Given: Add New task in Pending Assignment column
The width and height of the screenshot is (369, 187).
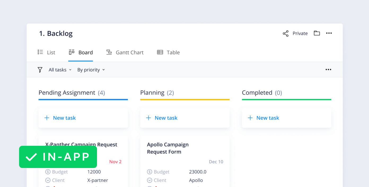Looking at the screenshot, I should pyautogui.click(x=64, y=118).
